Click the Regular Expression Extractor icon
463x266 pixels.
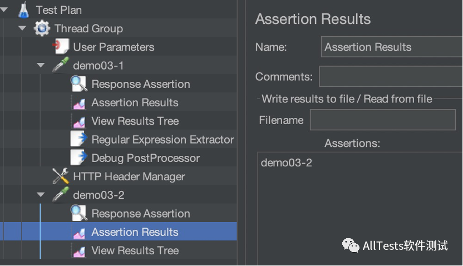point(78,140)
